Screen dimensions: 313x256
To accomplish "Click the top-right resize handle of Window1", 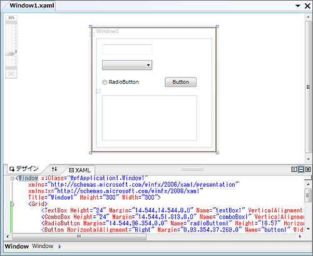I will [x=217, y=26].
